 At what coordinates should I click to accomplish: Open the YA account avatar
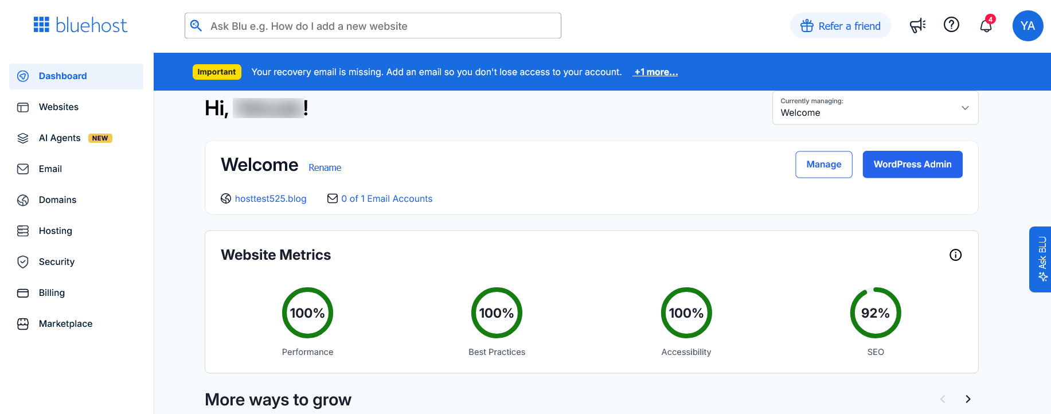(1027, 26)
